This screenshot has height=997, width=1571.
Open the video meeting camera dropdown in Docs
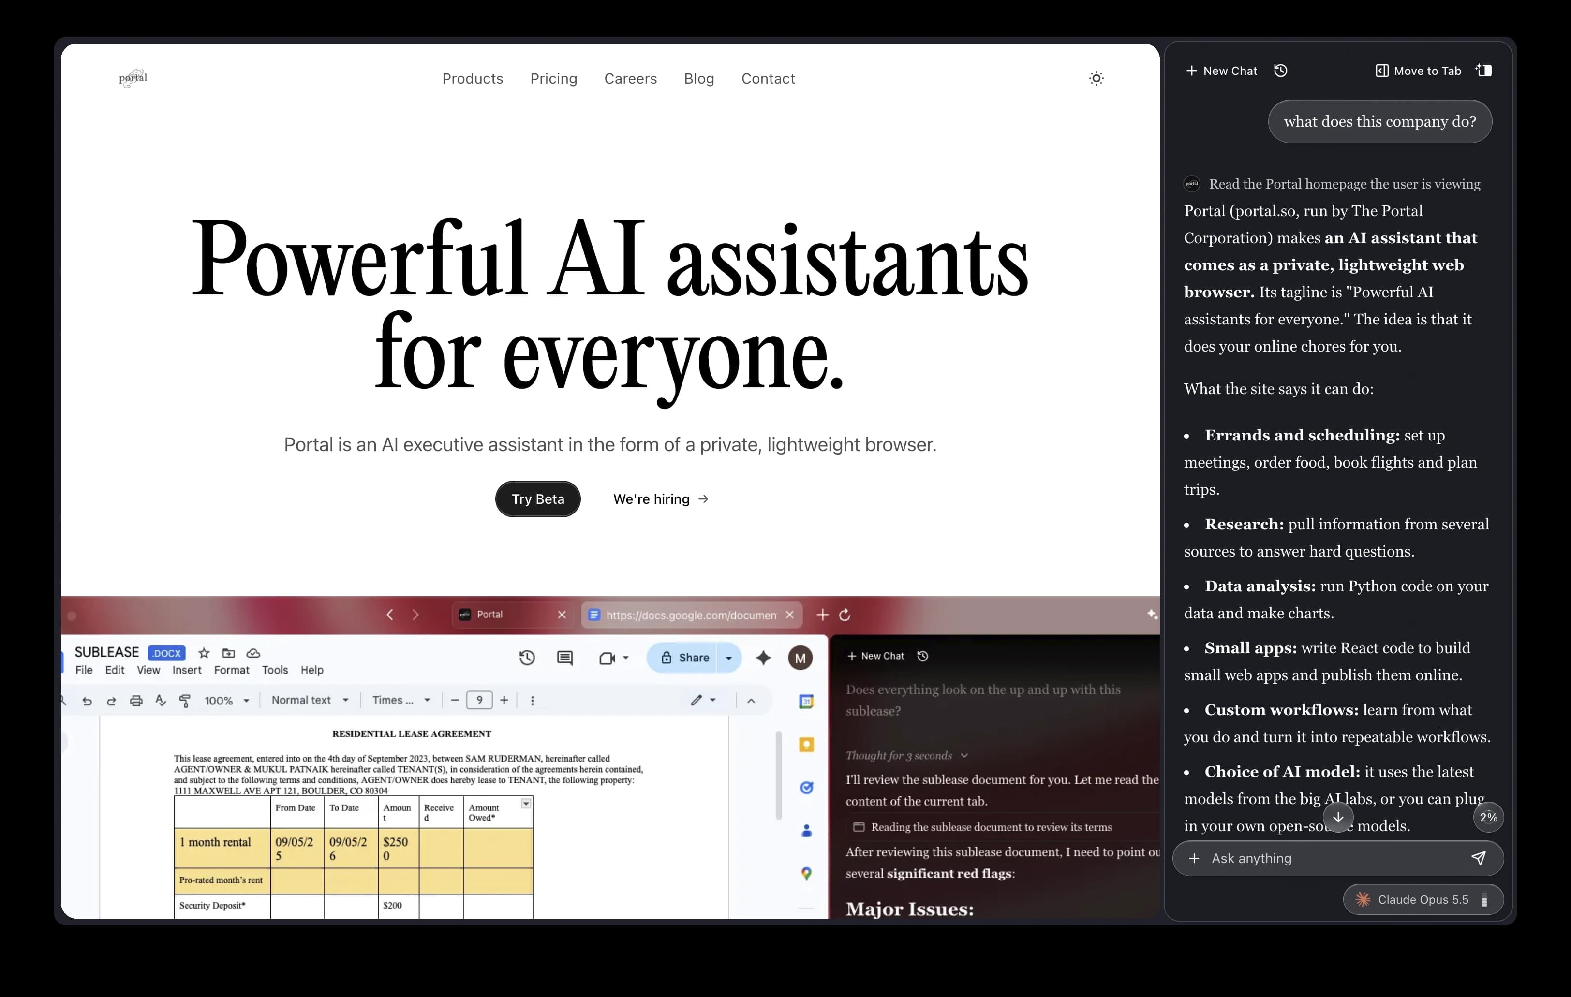click(x=613, y=658)
